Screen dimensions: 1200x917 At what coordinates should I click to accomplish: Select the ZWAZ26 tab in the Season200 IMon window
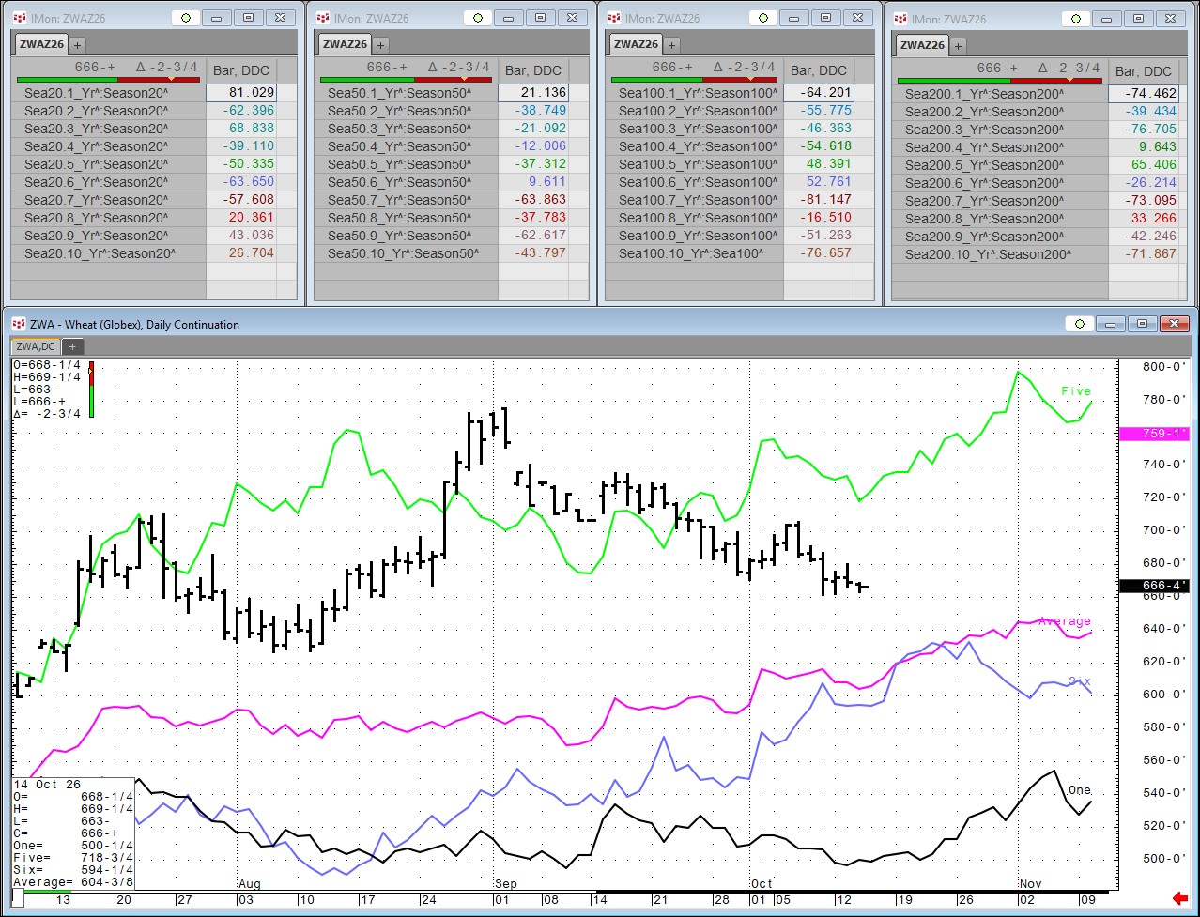[x=922, y=45]
